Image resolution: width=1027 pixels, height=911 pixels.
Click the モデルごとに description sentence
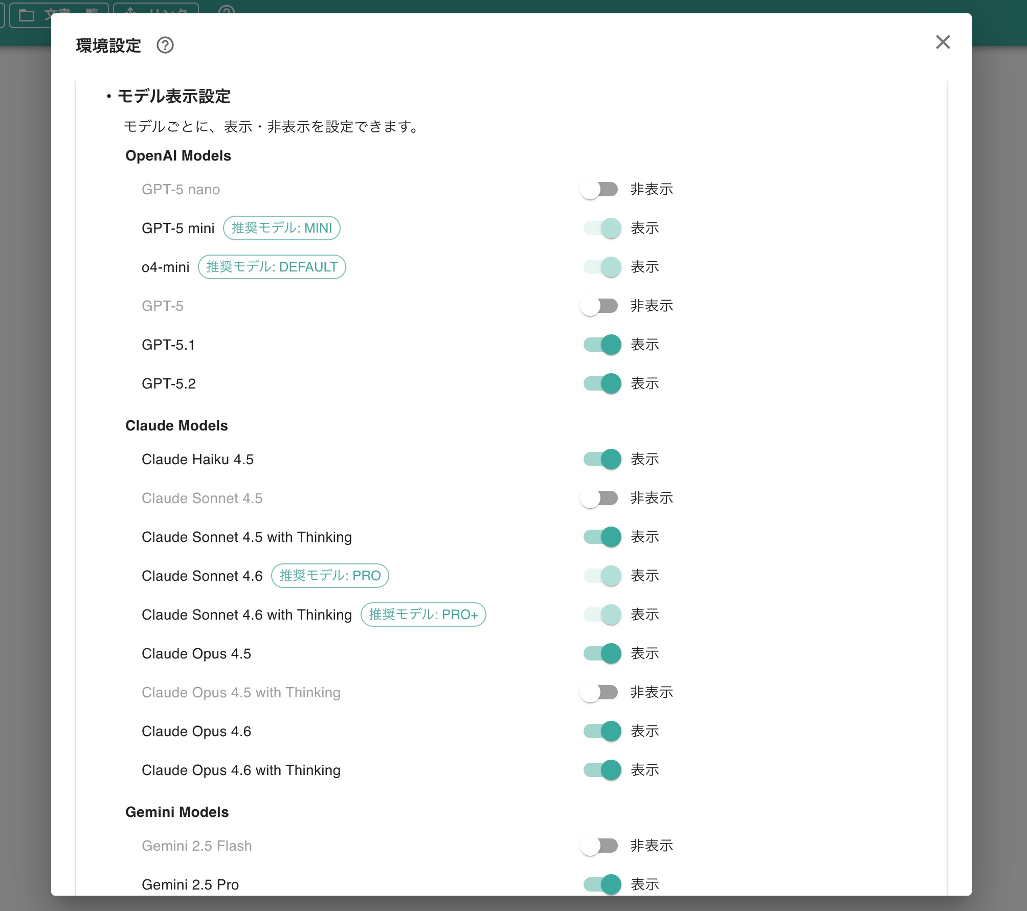[272, 127]
